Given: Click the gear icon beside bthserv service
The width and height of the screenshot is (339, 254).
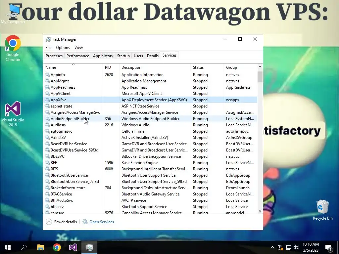Looking at the screenshot, I should point(47,207).
